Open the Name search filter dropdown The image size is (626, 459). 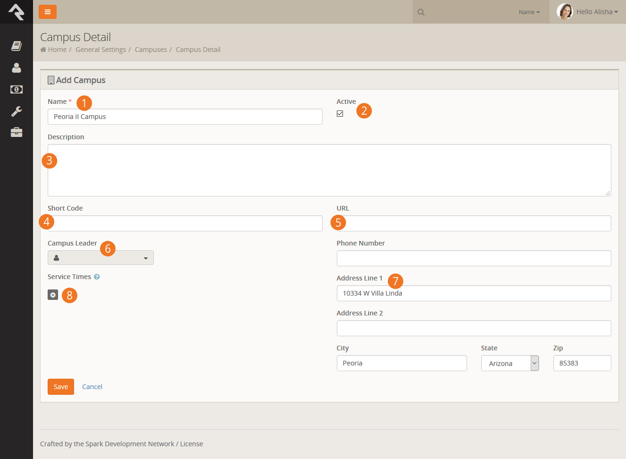[x=529, y=12]
